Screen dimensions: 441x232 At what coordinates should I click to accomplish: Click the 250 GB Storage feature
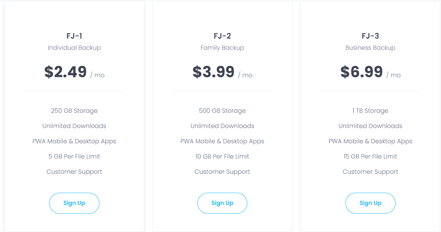(x=74, y=110)
